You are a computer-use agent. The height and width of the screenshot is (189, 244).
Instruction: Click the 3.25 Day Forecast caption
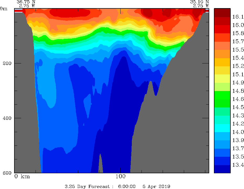point(87,186)
